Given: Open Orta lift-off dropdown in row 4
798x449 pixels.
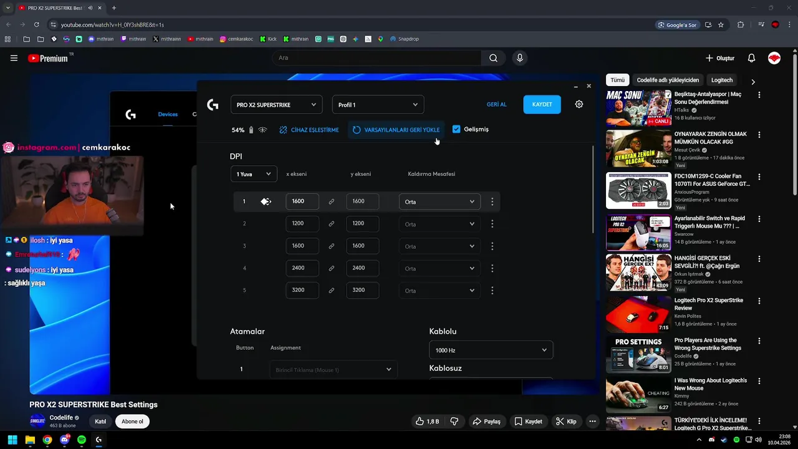Looking at the screenshot, I should 440,268.
